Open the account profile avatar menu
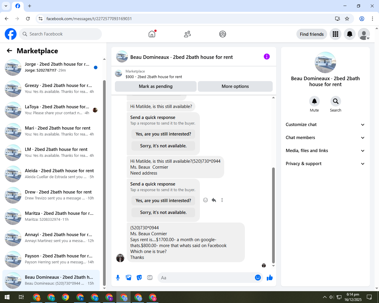This screenshot has width=379, height=303. point(364,34)
